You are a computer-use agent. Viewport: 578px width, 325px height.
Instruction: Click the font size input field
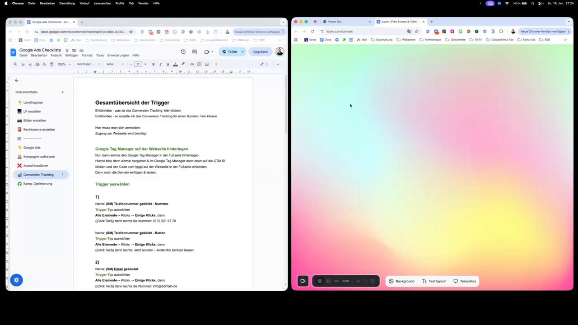[x=138, y=64]
